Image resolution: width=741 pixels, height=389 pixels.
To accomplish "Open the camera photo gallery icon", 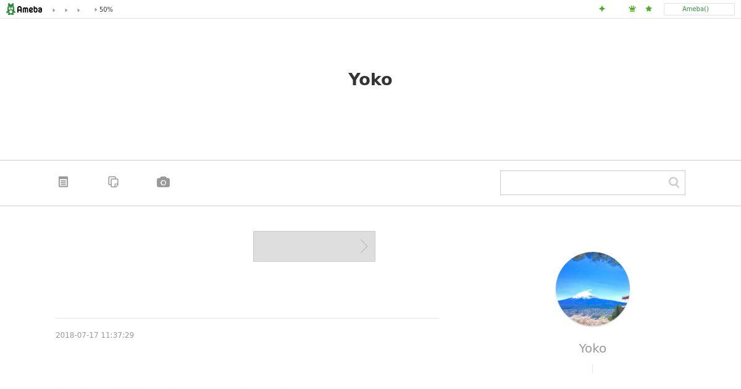I will (x=163, y=182).
